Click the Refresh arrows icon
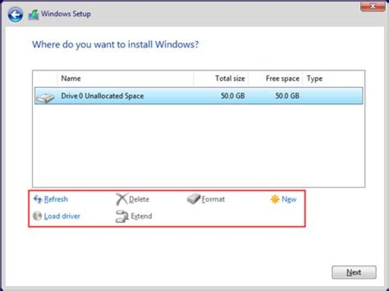389x291 pixels. (x=38, y=199)
